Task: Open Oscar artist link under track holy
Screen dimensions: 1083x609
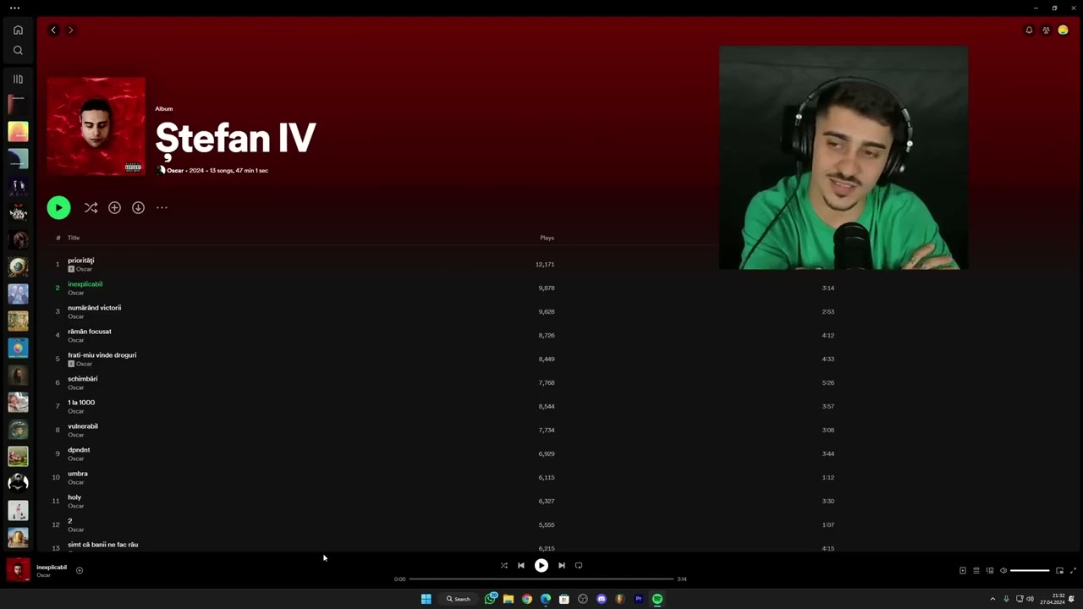Action: coord(75,506)
